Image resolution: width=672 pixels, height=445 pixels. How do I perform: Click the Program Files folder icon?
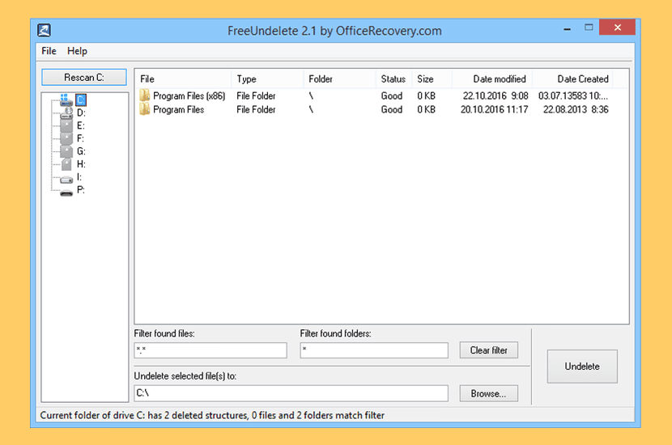pos(145,109)
